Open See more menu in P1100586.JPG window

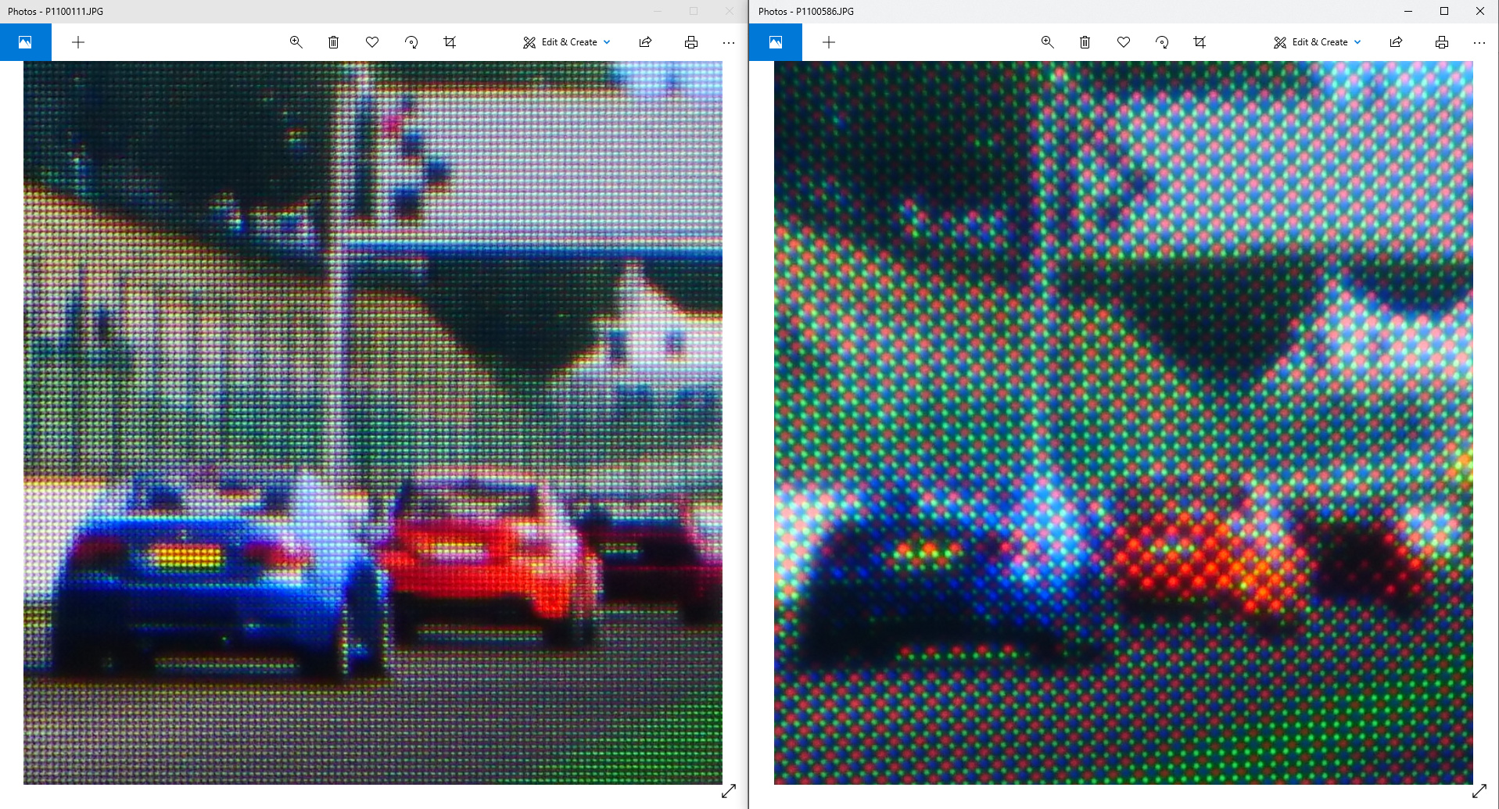click(x=1479, y=42)
